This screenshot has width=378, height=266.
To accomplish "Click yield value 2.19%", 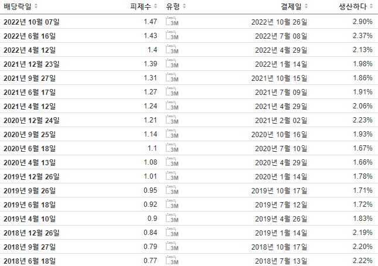I will (x=363, y=233).
